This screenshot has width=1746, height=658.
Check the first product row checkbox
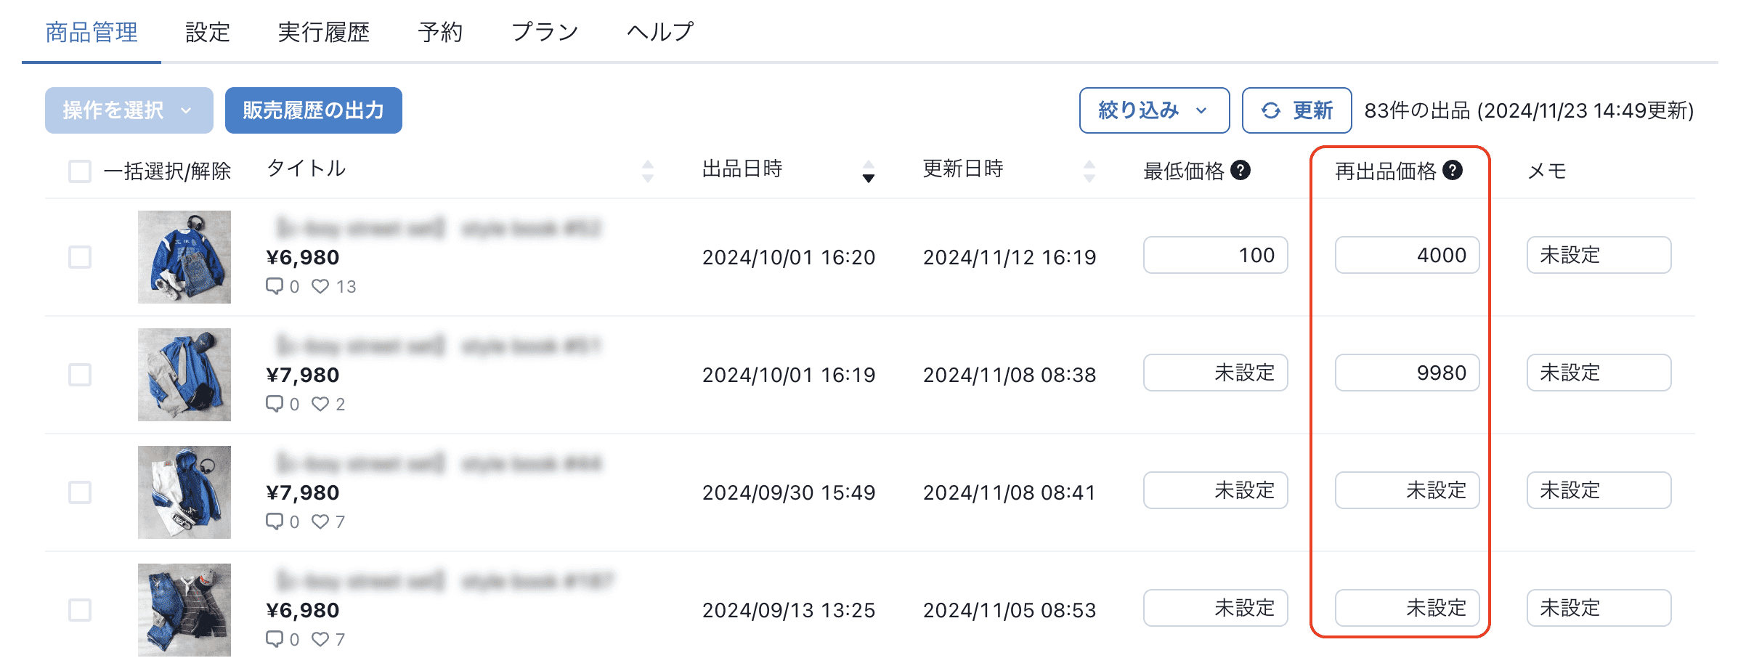[x=80, y=257]
